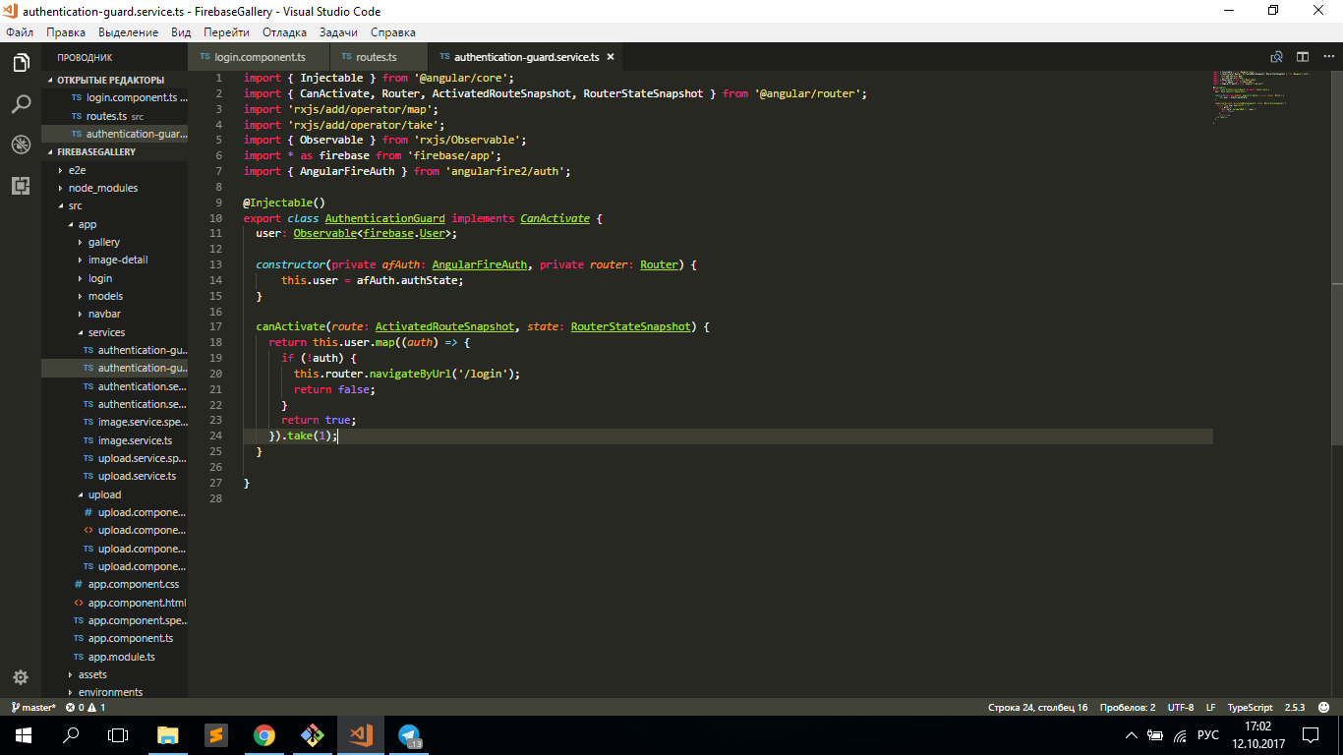Image resolution: width=1343 pixels, height=755 pixels.
Task: Expand the navbar folder
Action: coord(104,314)
